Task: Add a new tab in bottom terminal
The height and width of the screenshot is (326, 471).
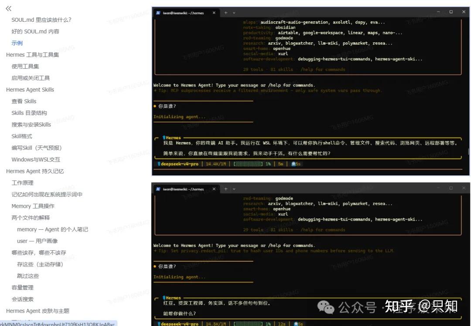Action: coord(226,189)
